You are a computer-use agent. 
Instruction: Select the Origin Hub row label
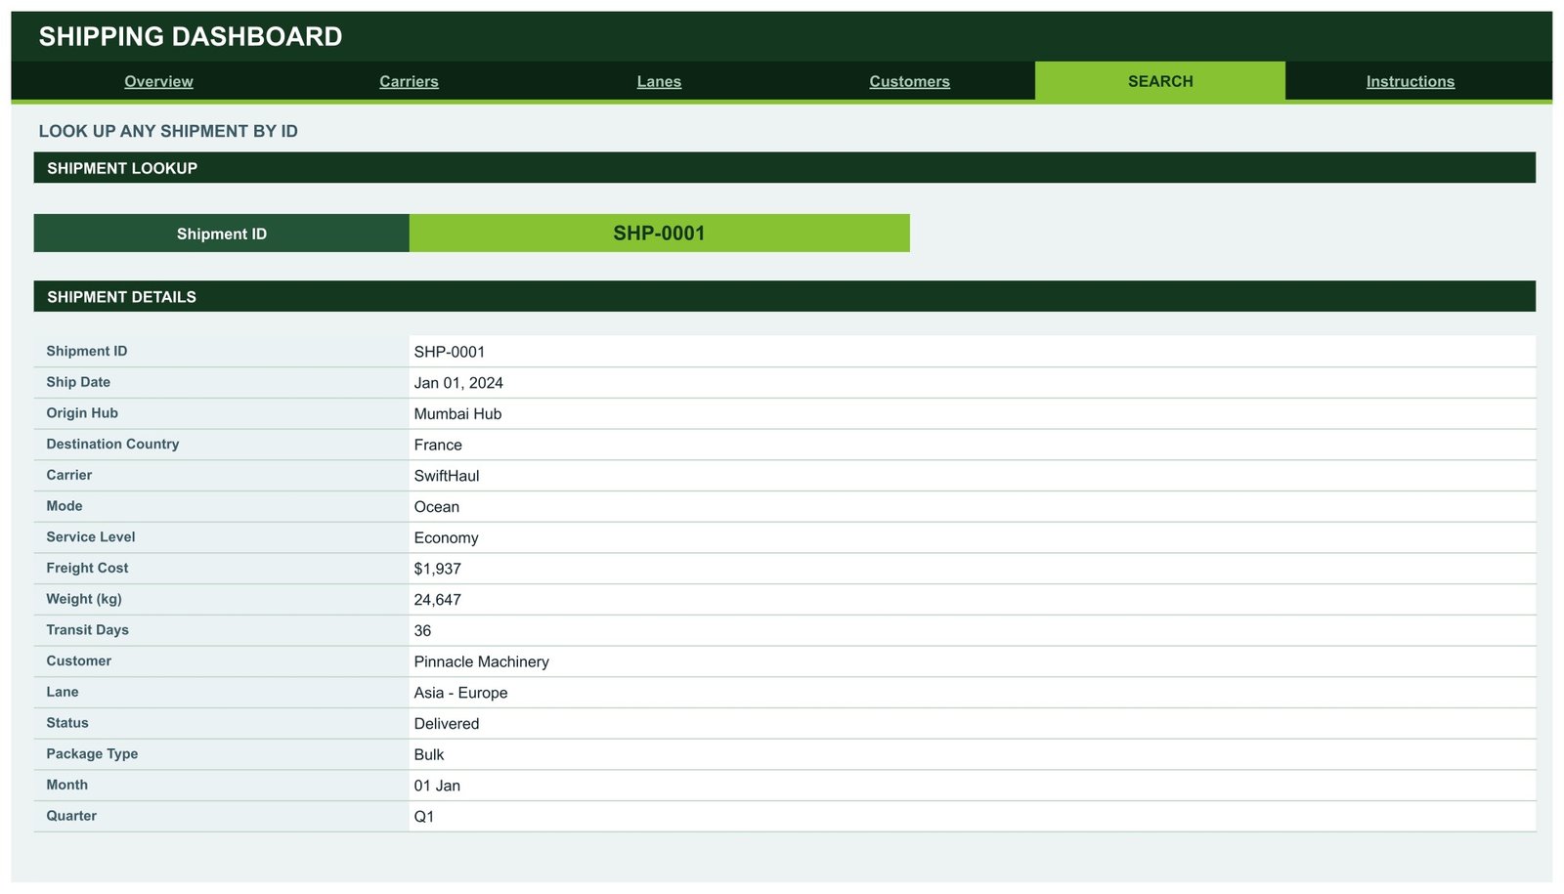tap(82, 413)
